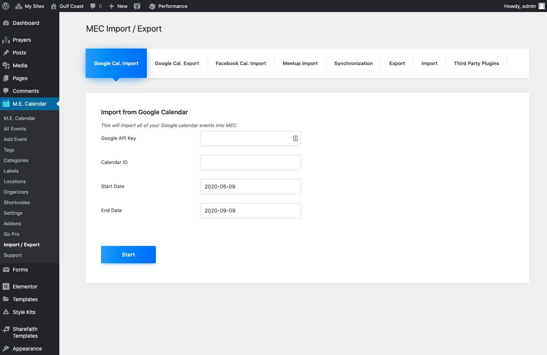This screenshot has height=355, width=547.
Task: Click the plus New icon
Action: click(x=112, y=6)
